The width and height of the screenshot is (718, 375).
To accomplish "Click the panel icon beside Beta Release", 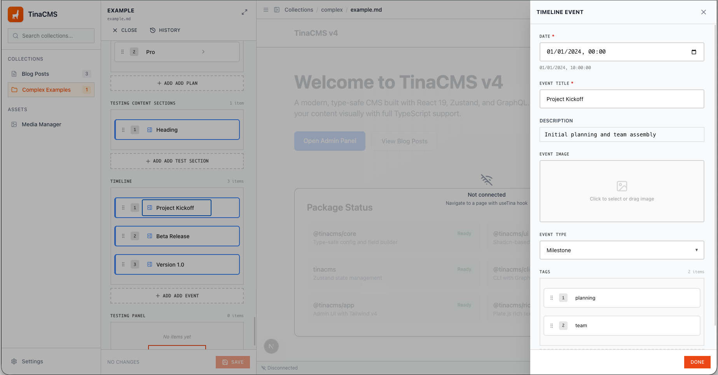I will point(150,236).
